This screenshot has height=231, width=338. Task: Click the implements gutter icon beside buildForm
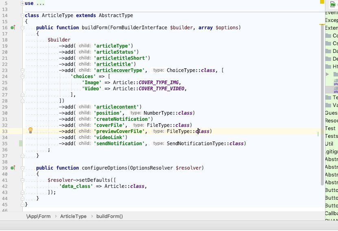pos(13,28)
